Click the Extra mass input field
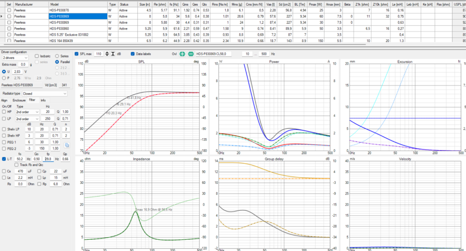The image size is (466, 251). coord(23,65)
